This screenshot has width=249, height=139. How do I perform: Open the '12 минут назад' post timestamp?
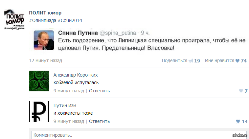(45, 61)
